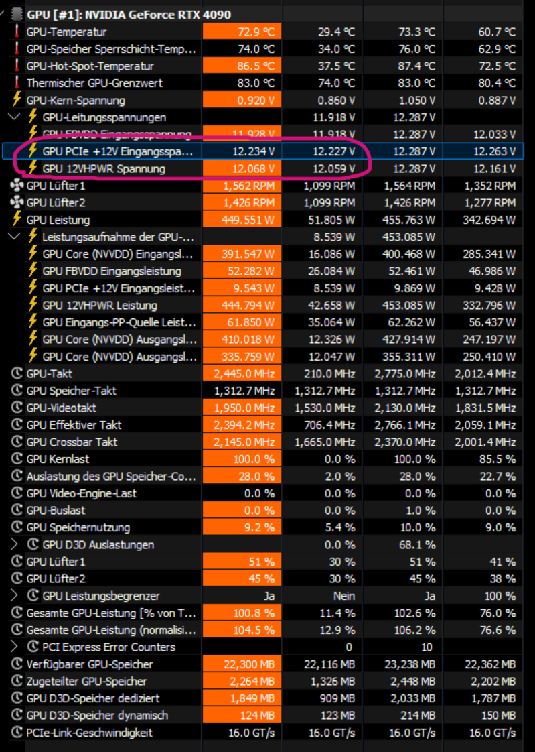Click the lightning icon of GPU 12VHPWR Spannung
Viewport: 535px width, 752px height.
(33, 168)
